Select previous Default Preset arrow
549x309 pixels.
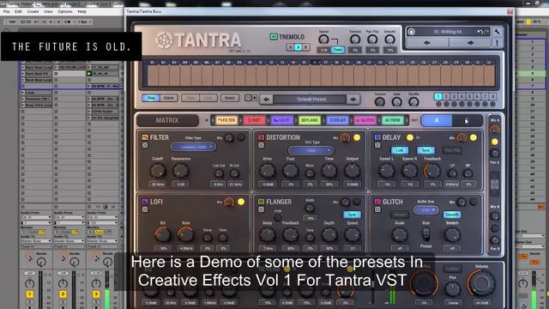click(x=266, y=100)
